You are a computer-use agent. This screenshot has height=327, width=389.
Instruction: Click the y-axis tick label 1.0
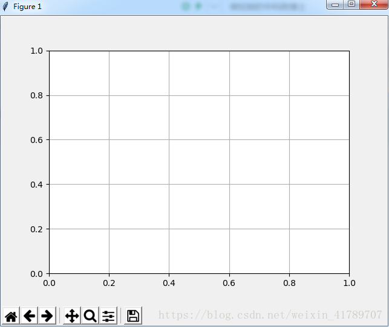point(36,51)
